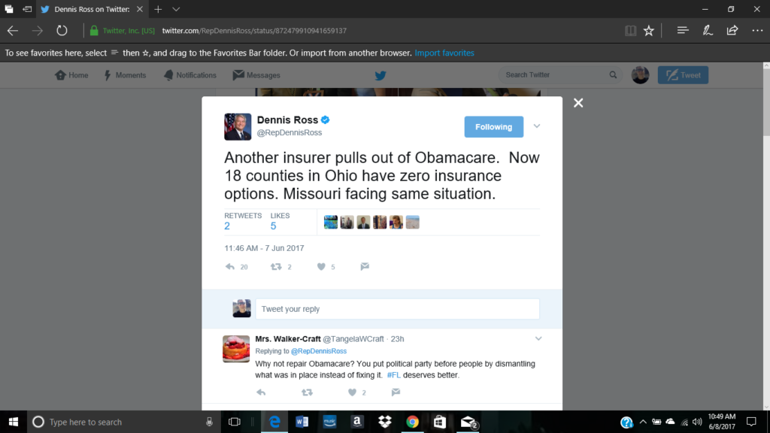Image resolution: width=770 pixels, height=433 pixels.
Task: Open Moments in the Twitter navigation
Action: 125,75
